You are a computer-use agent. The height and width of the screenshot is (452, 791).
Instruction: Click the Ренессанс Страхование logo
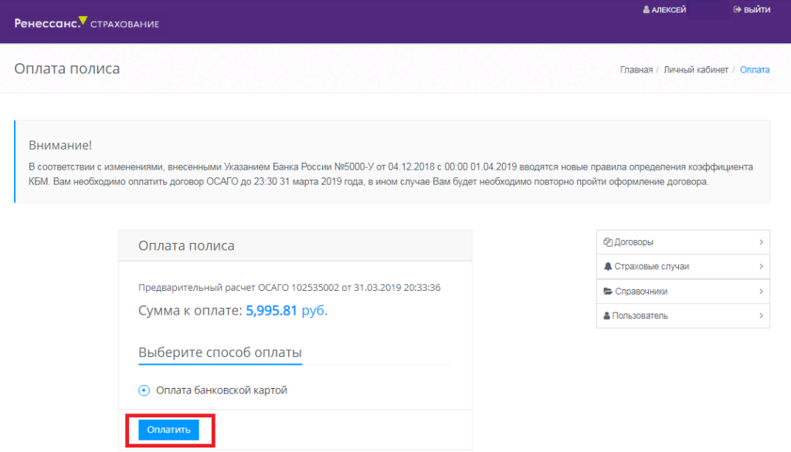click(x=87, y=22)
